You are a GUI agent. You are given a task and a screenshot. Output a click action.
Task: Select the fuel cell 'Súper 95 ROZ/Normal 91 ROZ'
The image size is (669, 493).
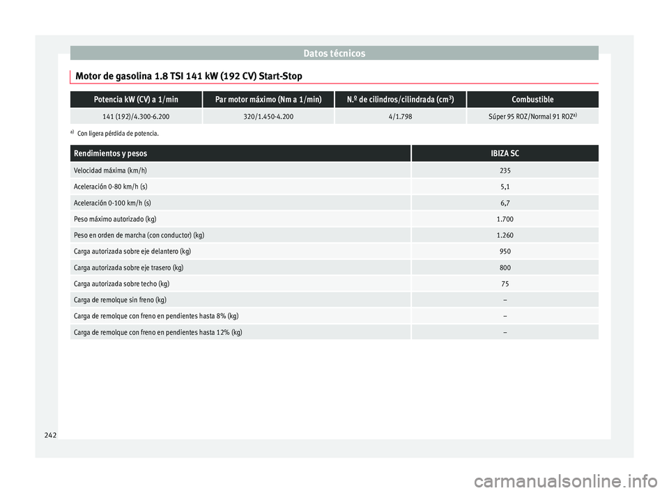tap(532, 116)
